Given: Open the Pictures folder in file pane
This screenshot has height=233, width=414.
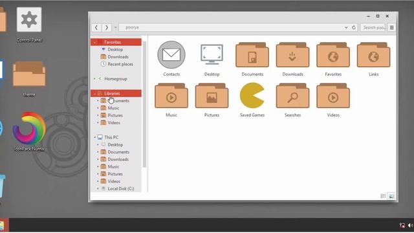Looking at the screenshot, I should 212,96.
